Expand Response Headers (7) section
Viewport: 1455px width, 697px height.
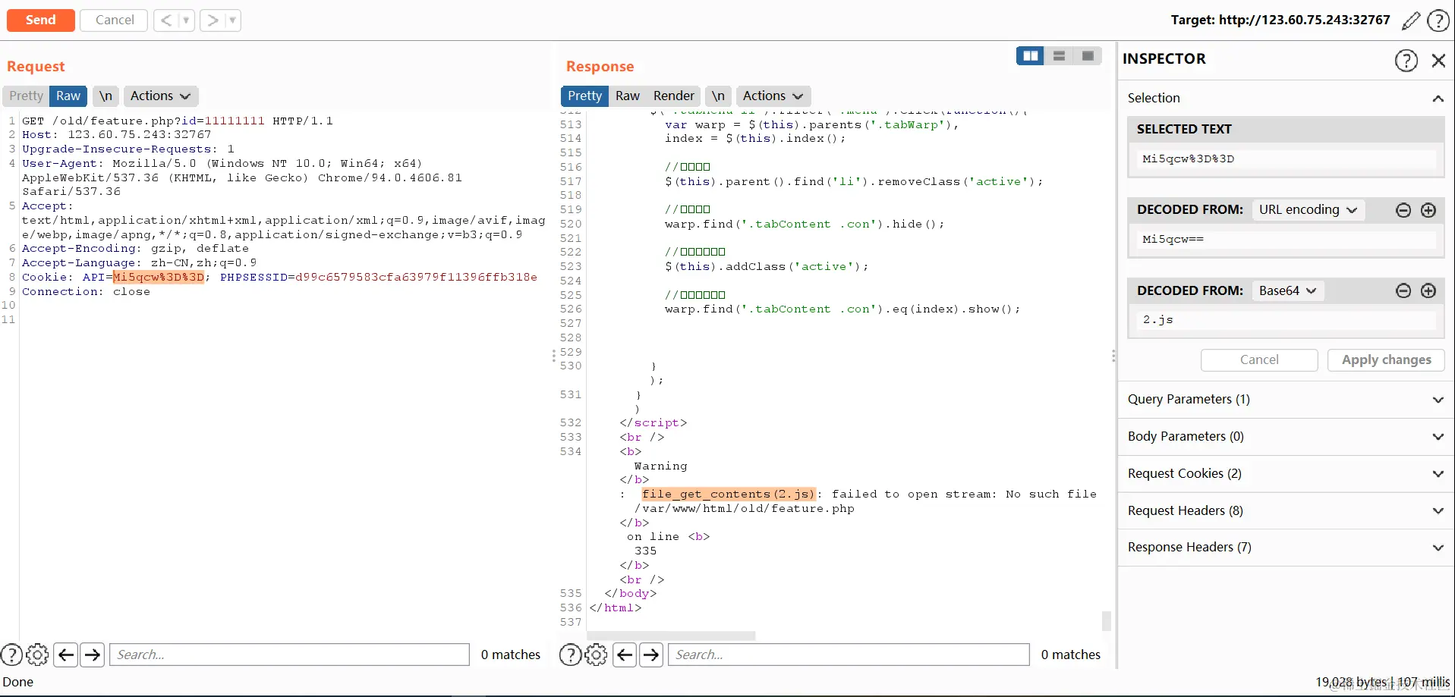[x=1284, y=548]
